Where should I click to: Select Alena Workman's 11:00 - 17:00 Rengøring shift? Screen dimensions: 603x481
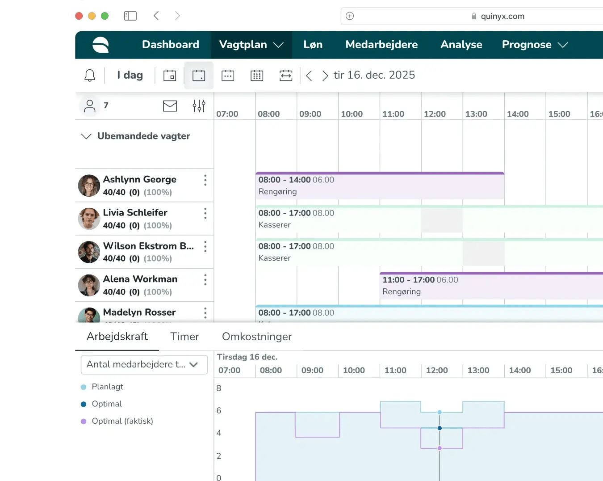[x=491, y=285]
